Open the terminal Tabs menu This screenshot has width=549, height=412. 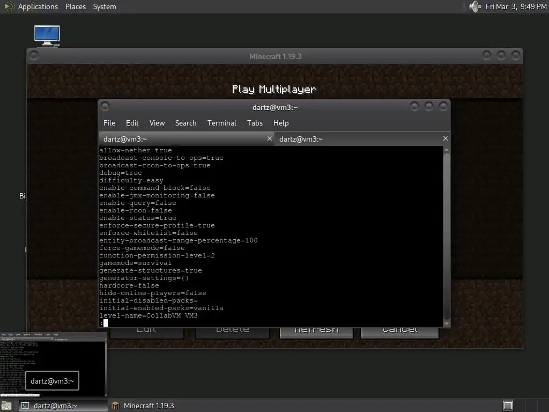(x=255, y=123)
